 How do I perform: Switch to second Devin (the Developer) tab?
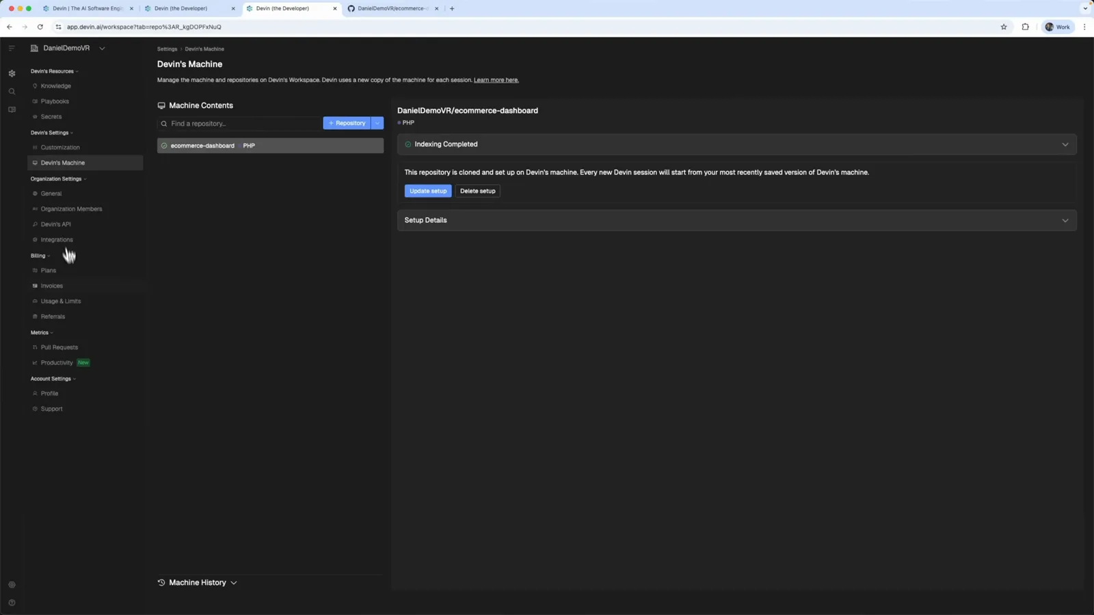291,8
